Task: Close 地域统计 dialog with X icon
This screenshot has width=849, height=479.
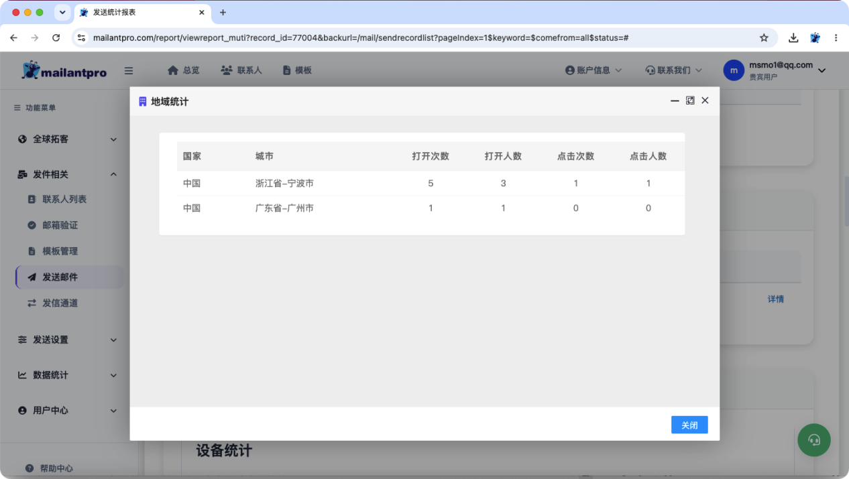Action: coord(705,100)
